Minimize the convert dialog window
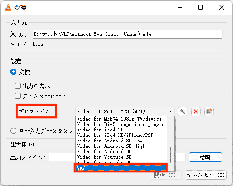233x186 pixels. [x=180, y=7]
